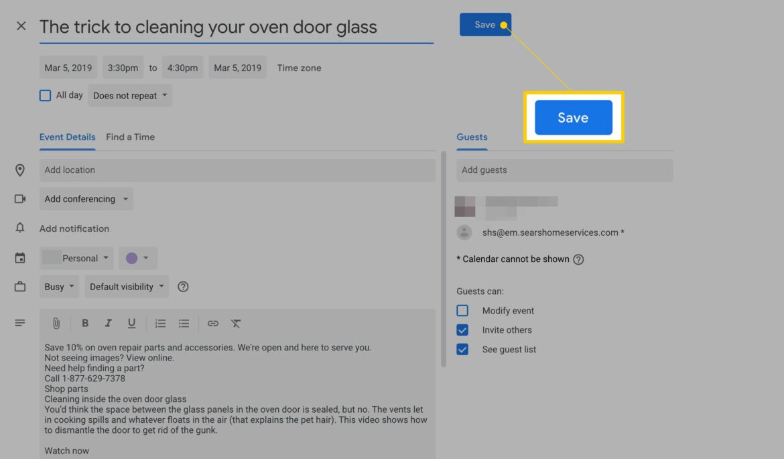Insert a bulleted list

click(184, 324)
